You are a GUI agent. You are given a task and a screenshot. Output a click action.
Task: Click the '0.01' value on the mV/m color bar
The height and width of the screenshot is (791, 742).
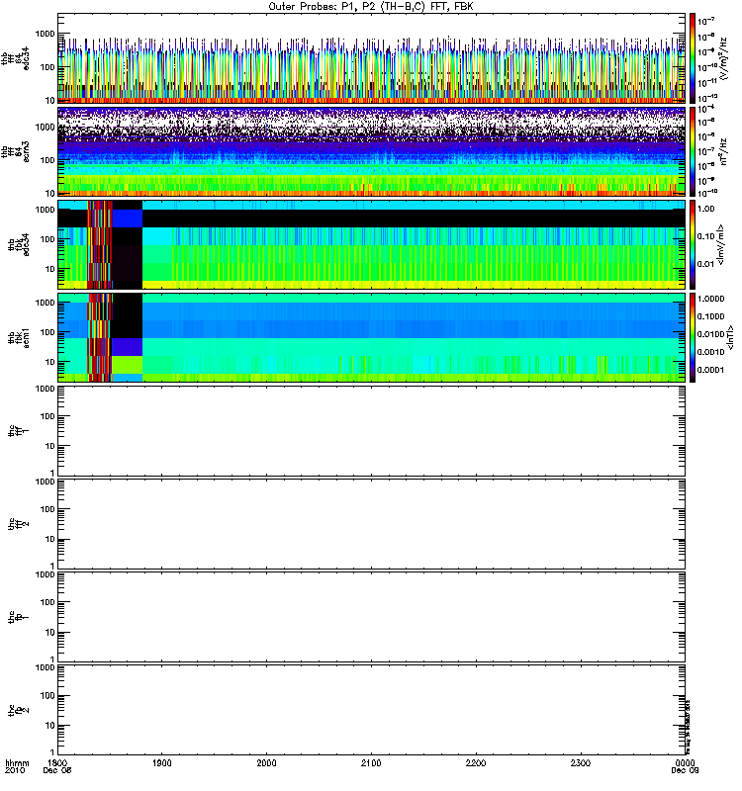pyautogui.click(x=706, y=264)
